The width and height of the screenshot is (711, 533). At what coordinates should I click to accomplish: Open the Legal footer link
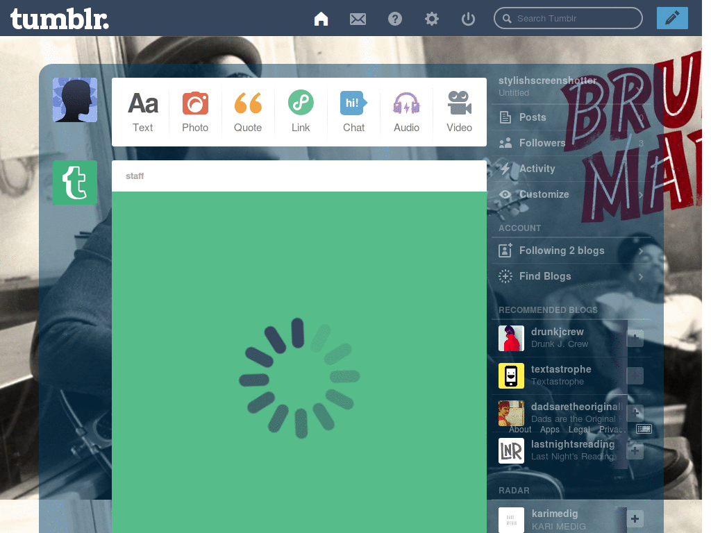pos(579,429)
